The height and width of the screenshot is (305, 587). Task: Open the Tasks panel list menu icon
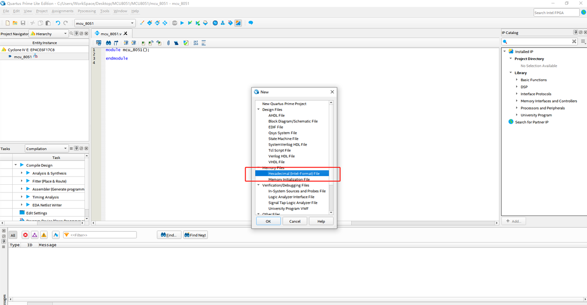[x=71, y=148]
